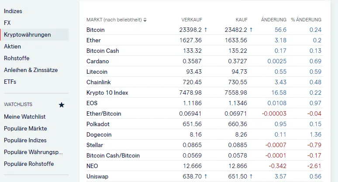Open Populäre Rohstoffe watchlist

point(29,164)
